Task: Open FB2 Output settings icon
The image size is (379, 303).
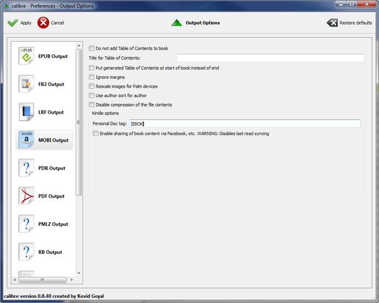Action: click(x=27, y=84)
